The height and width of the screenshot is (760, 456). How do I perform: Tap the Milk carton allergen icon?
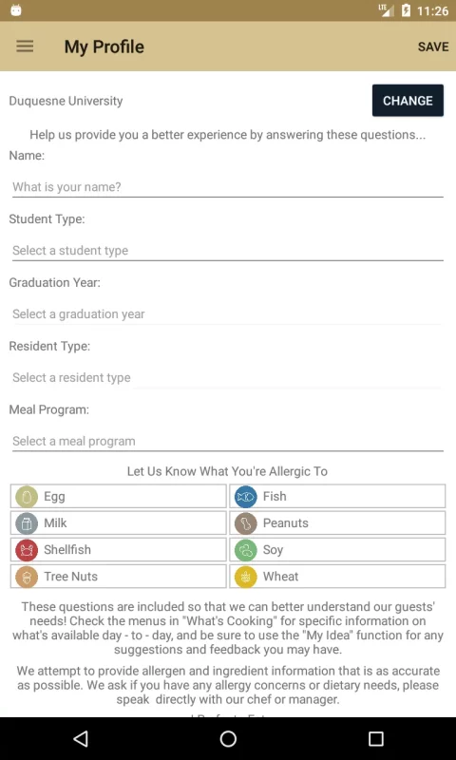click(27, 523)
